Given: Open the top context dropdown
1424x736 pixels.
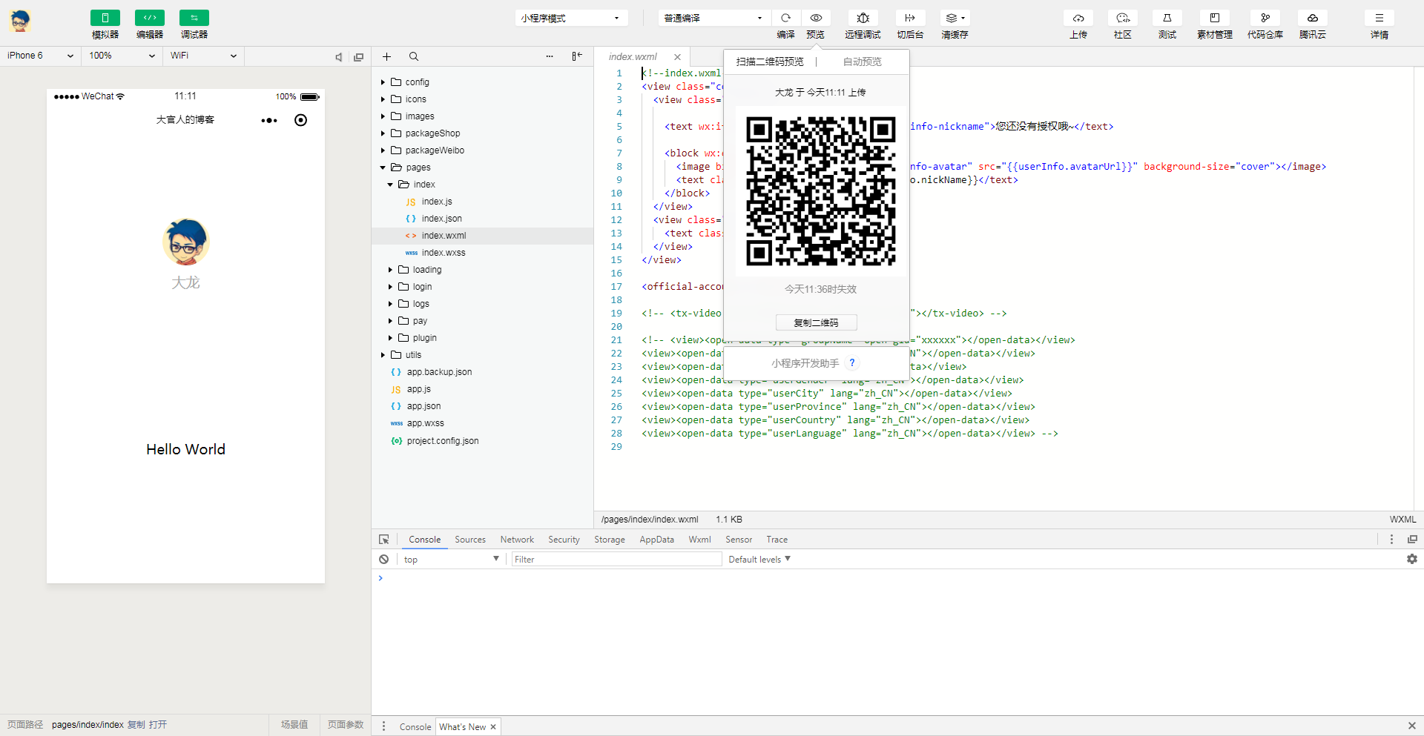Looking at the screenshot, I should coord(451,560).
